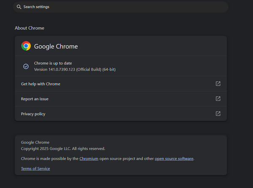Follow the Chromium hyperlink

89,158
